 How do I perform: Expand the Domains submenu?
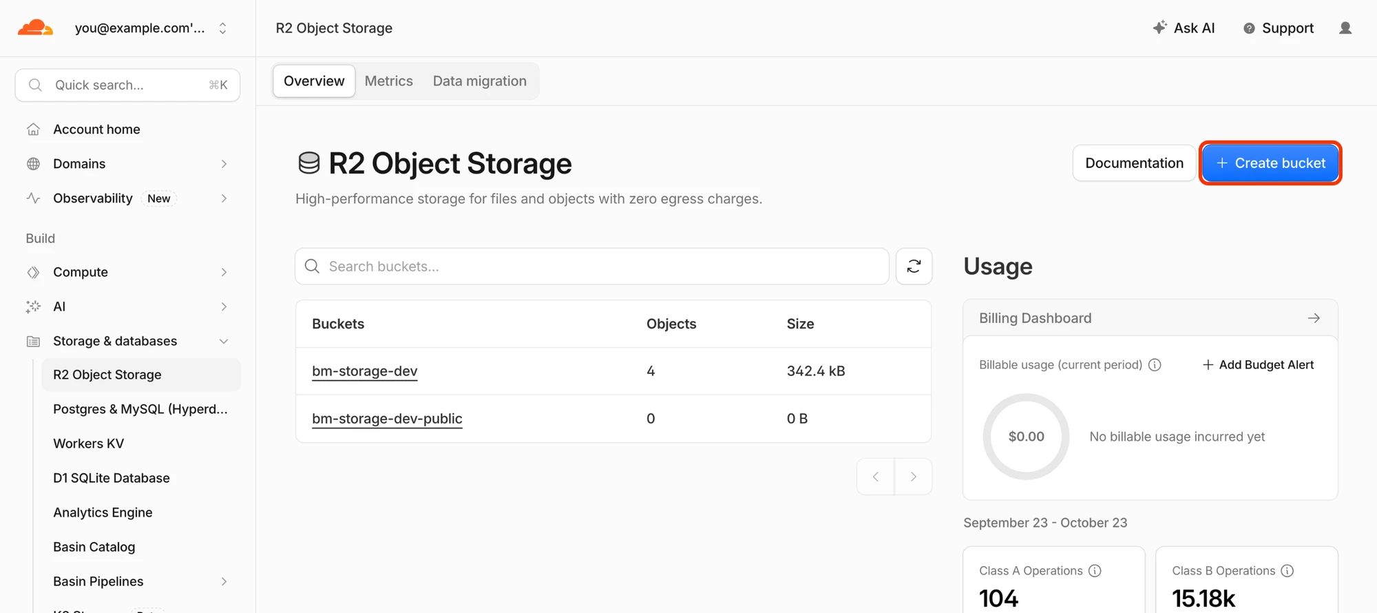tap(224, 164)
